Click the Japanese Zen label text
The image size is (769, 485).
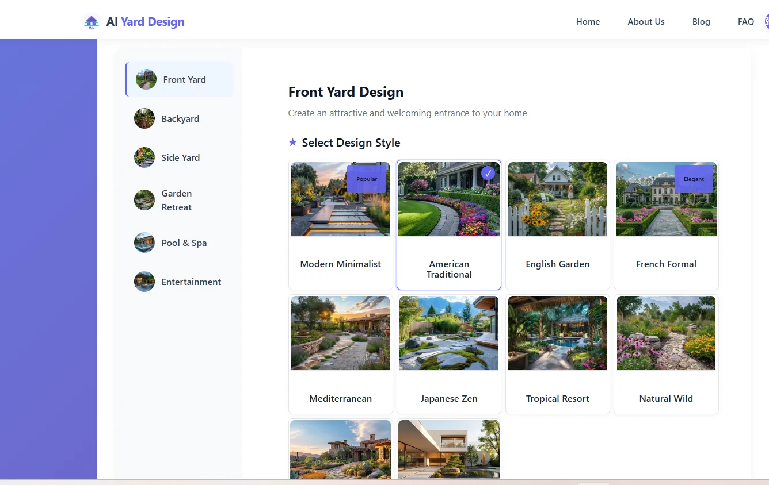coord(449,398)
